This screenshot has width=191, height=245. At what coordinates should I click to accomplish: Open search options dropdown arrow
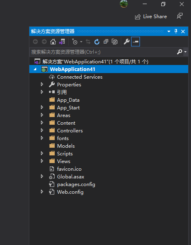point(185,52)
